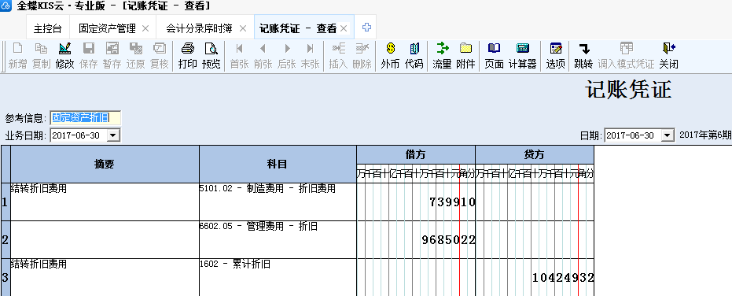Add a new tab with plus button
732x296 pixels.
pos(366,28)
